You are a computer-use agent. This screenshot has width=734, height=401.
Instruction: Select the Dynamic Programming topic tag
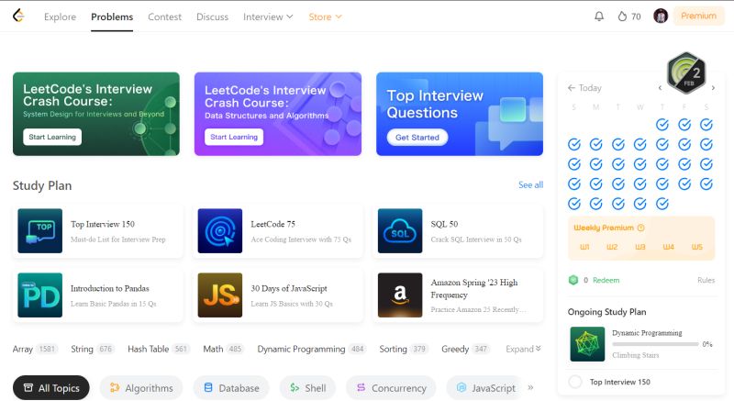(312, 349)
